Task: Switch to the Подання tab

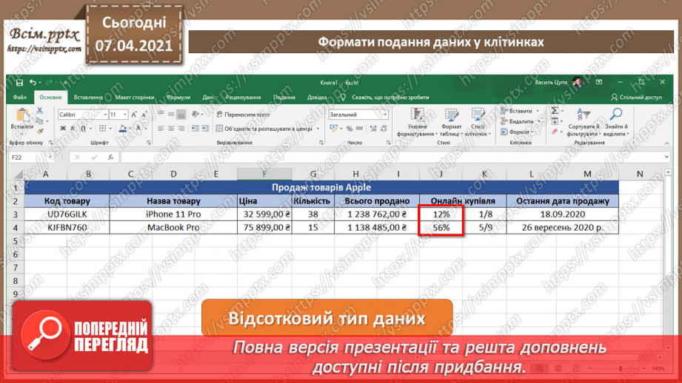Action: click(x=284, y=98)
